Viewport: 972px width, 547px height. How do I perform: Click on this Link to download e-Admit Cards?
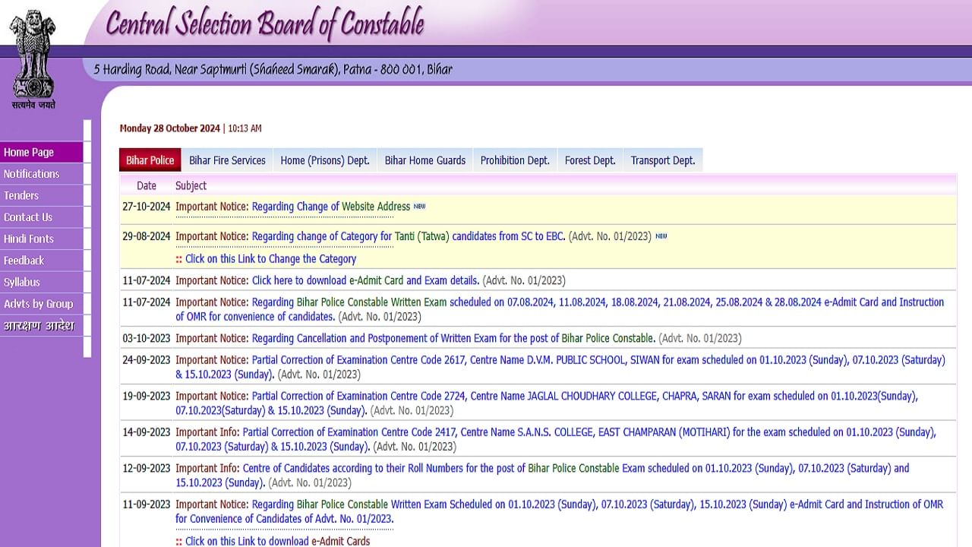[278, 542]
